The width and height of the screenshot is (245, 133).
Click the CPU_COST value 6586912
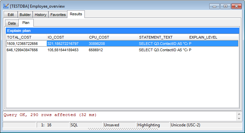coord(96,50)
